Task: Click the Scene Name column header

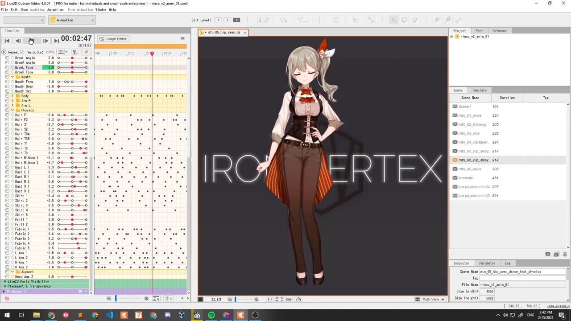Action: [x=470, y=98]
